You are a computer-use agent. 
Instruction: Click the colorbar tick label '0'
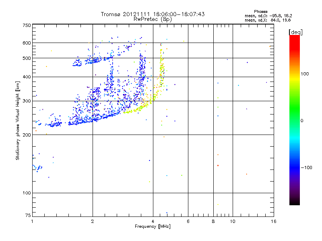pos(302,121)
